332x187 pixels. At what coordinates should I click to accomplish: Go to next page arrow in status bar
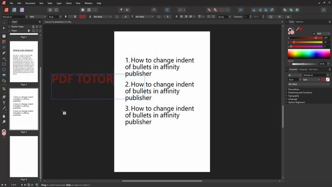[x=22, y=185]
